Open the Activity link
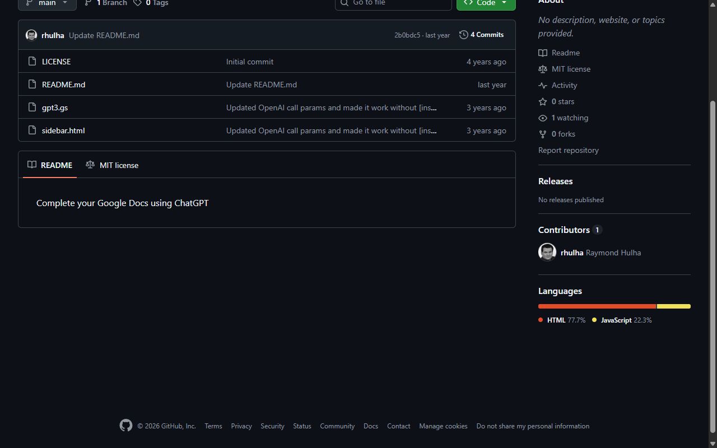The height and width of the screenshot is (448, 717). pyautogui.click(x=564, y=85)
